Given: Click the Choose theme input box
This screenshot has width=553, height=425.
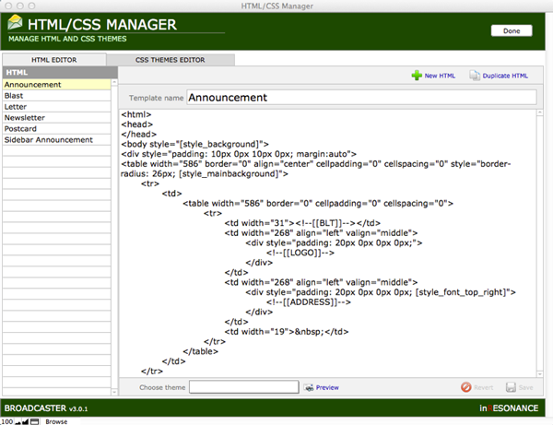Looking at the screenshot, I should (243, 387).
